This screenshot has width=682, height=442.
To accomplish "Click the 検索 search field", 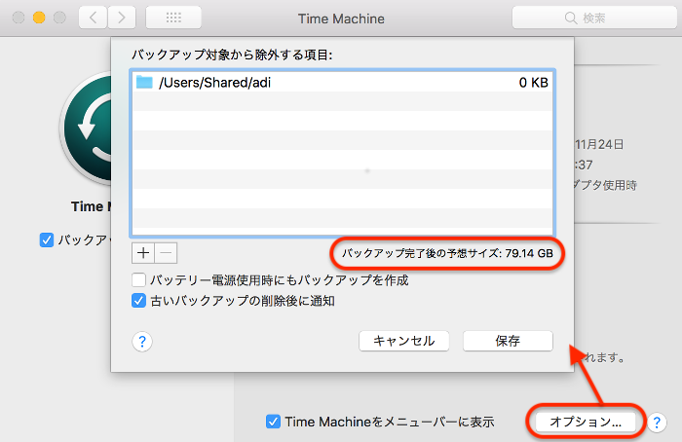I will (594, 18).
